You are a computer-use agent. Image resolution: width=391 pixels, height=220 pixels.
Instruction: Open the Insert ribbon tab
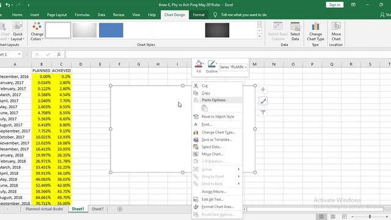tap(34, 15)
